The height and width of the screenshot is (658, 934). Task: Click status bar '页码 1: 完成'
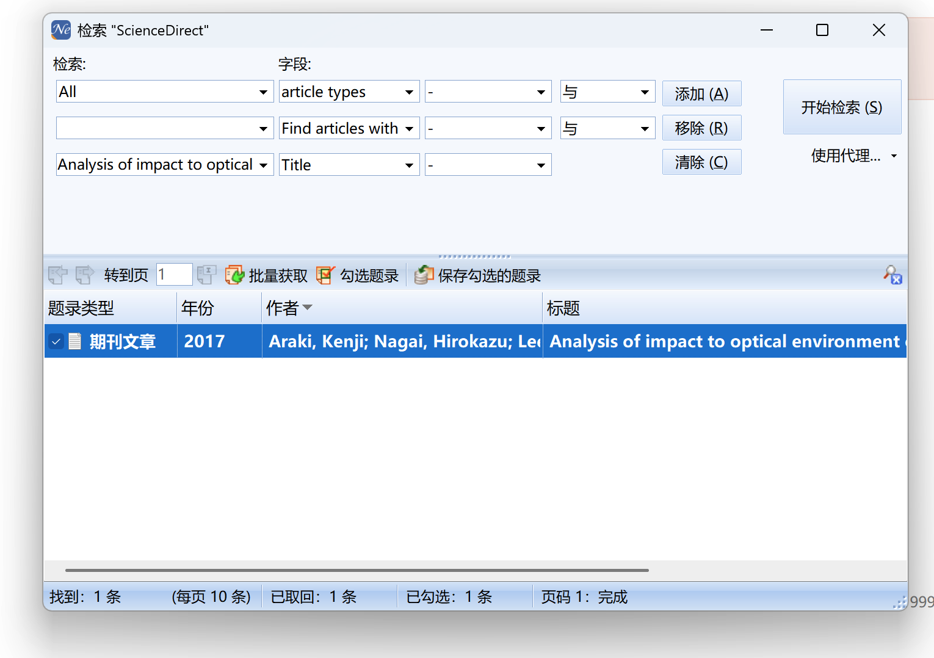coord(584,597)
